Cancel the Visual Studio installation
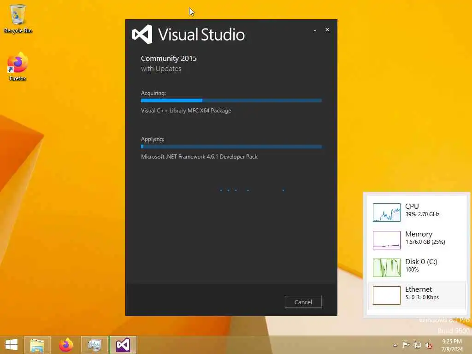Image resolution: width=472 pixels, height=354 pixels. click(x=303, y=302)
